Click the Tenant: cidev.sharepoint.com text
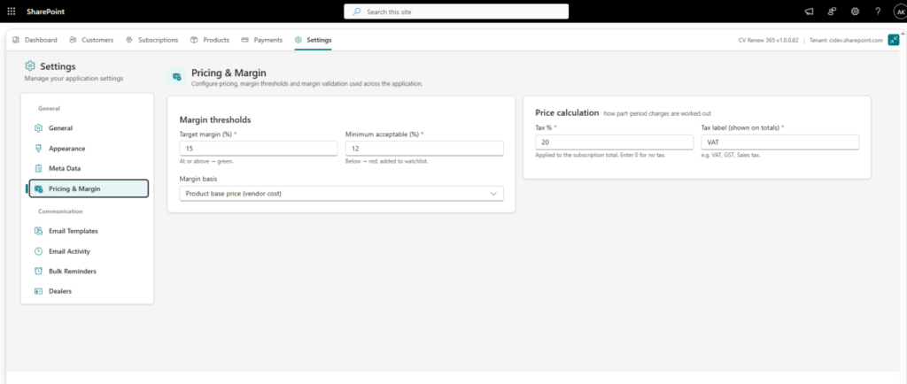 pyautogui.click(x=846, y=40)
